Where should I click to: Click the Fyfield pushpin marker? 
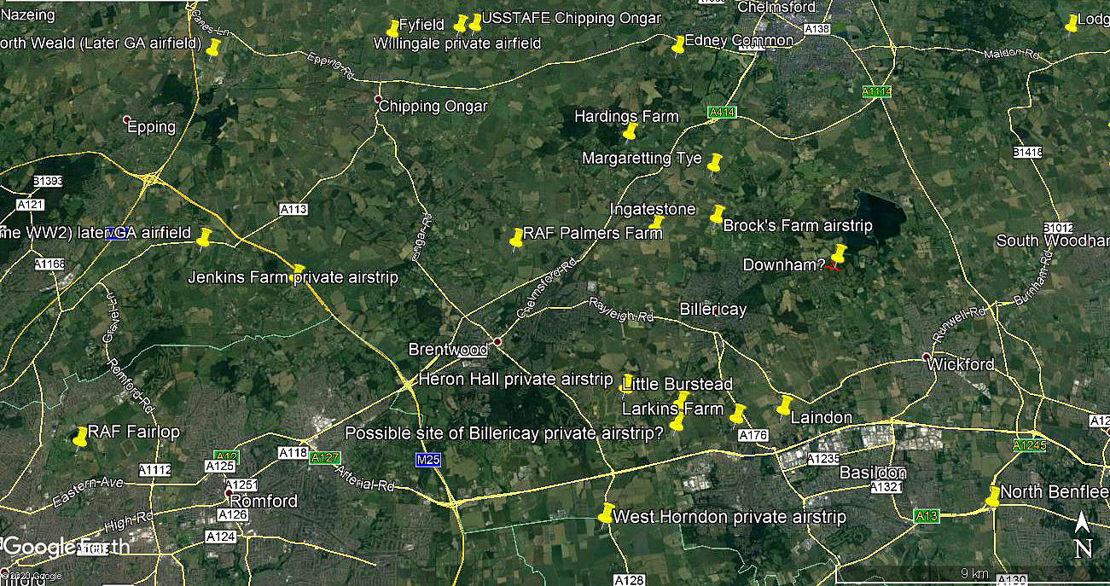392,28
